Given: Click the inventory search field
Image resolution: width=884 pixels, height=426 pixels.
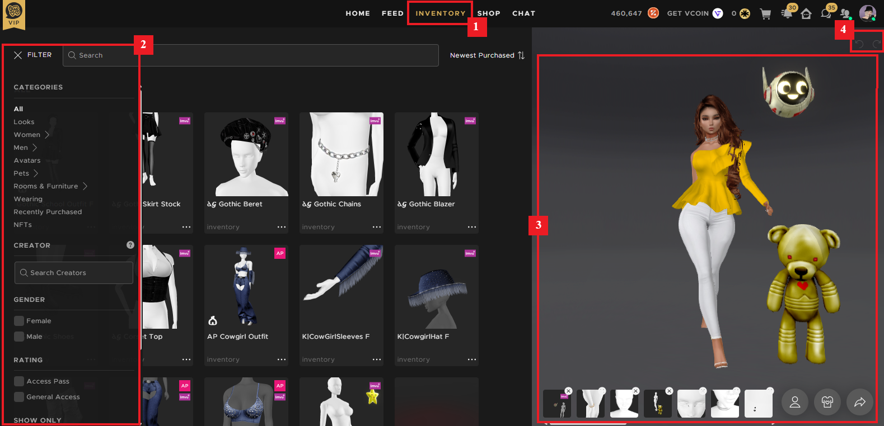Looking at the screenshot, I should [250, 55].
